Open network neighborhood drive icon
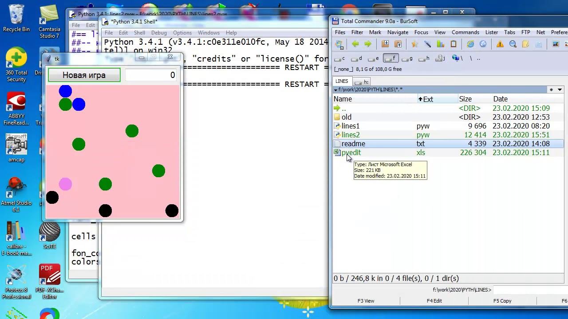Image resolution: width=568 pixels, height=319 pixels. pyautogui.click(x=457, y=58)
